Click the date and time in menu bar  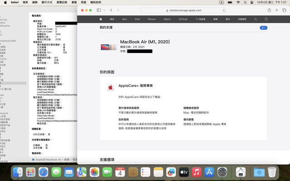(271, 2)
